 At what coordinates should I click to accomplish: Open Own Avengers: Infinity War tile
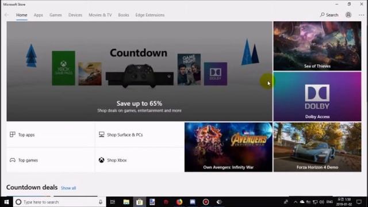[228, 147]
